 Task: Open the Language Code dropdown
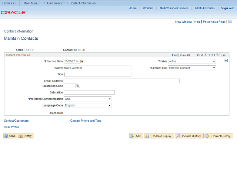pyautogui.click(x=87, y=105)
